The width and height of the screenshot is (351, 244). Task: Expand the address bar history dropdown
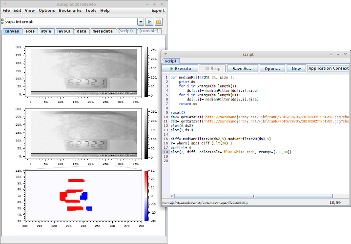click(141, 22)
